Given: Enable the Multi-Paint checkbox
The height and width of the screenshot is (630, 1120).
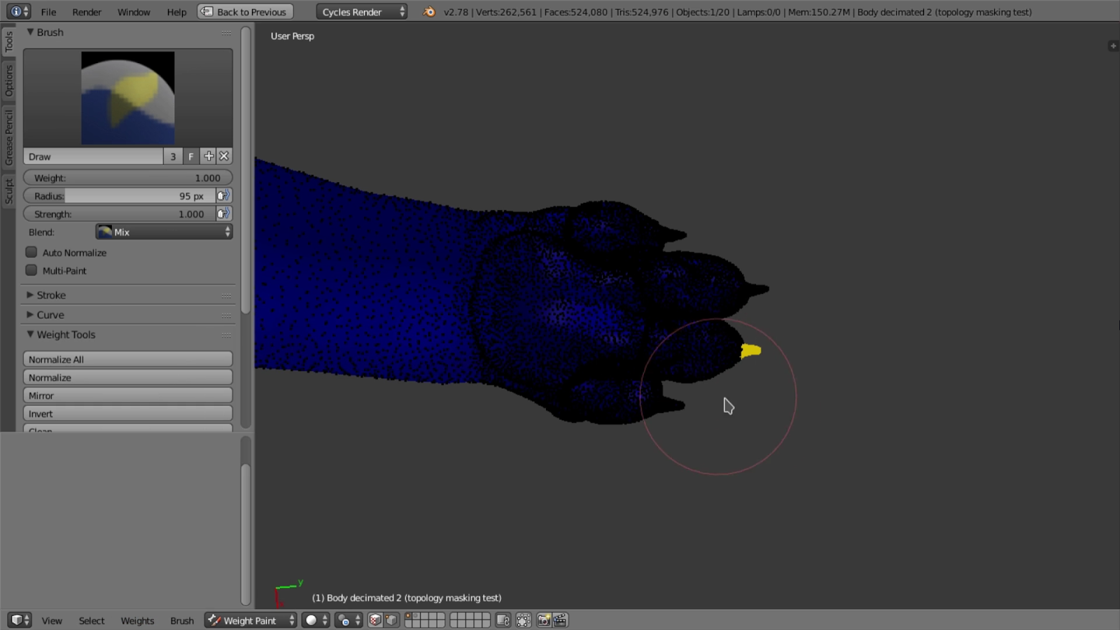Looking at the screenshot, I should [x=31, y=271].
